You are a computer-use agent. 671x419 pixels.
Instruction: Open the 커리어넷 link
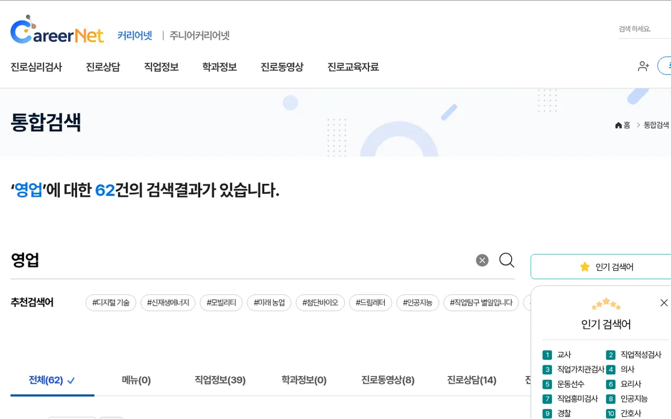pos(135,35)
